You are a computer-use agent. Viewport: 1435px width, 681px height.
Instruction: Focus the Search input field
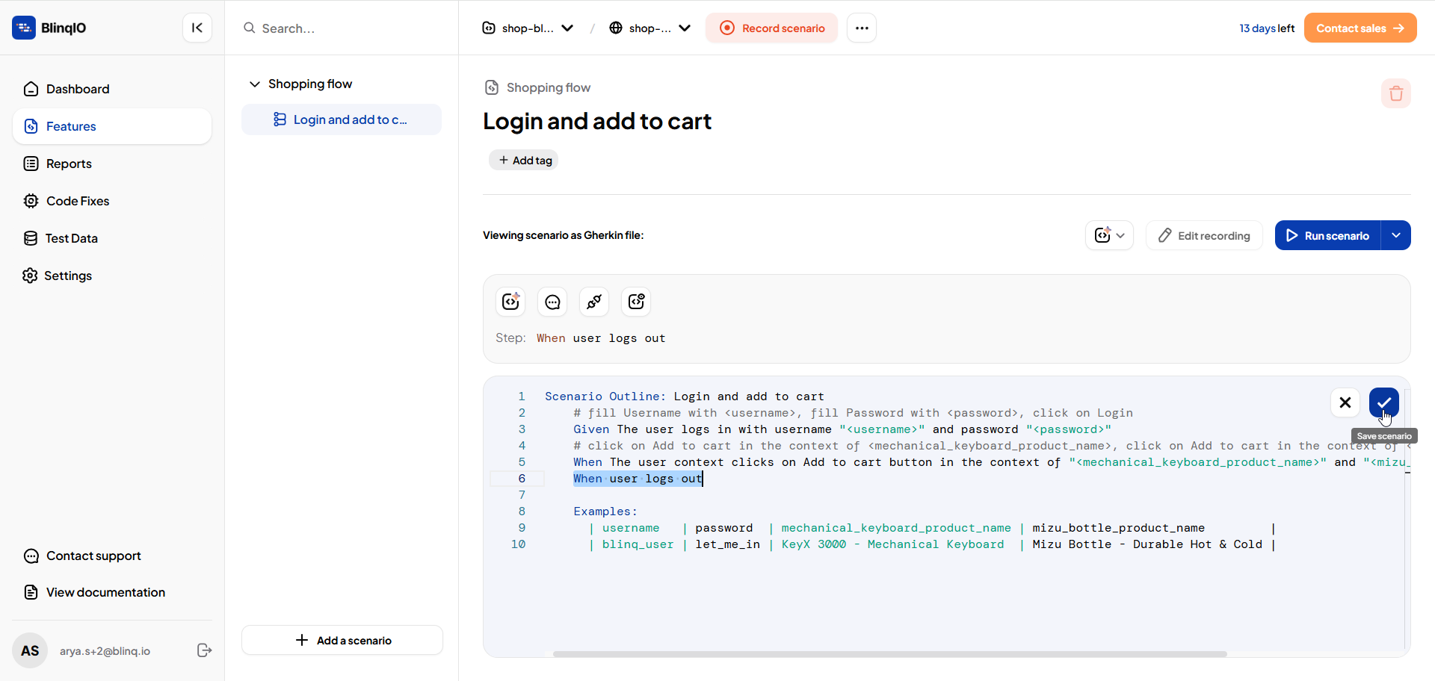pyautogui.click(x=342, y=28)
